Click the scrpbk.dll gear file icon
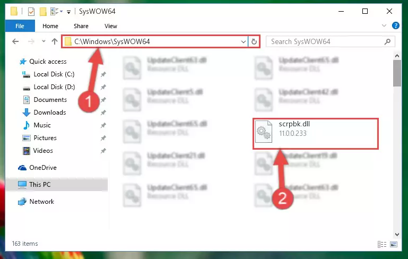Viewport: 408px width, 259px height. coord(264,132)
